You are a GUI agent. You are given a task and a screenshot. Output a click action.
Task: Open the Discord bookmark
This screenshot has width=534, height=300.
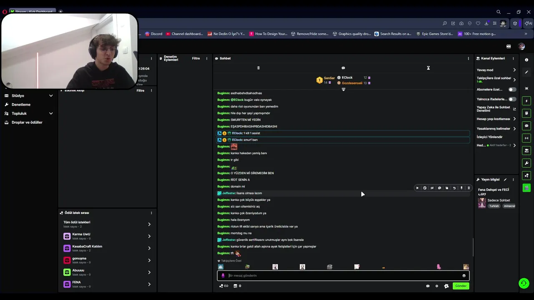(x=154, y=34)
